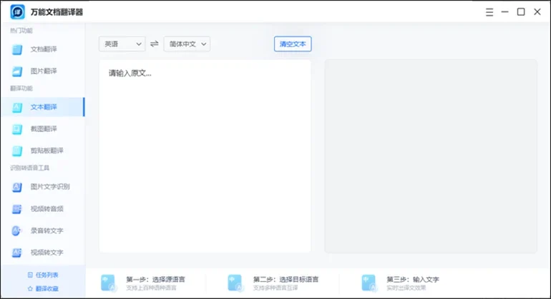Viewport: 551px width, 299px height.
Task: Select 剪贴板翻译 in the sidebar
Action: pos(42,151)
